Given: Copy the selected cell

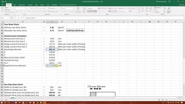Looking at the screenshot, I should (x=7, y=10).
